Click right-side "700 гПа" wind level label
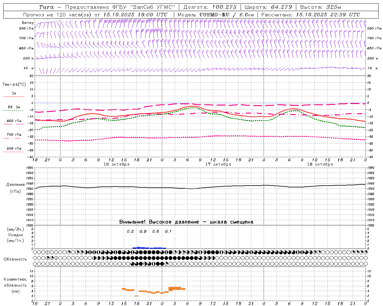 pyautogui.click(x=374, y=38)
